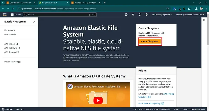Open the AWS Pricing Calculator link
209x111 pixels.
pyautogui.click(x=156, y=95)
